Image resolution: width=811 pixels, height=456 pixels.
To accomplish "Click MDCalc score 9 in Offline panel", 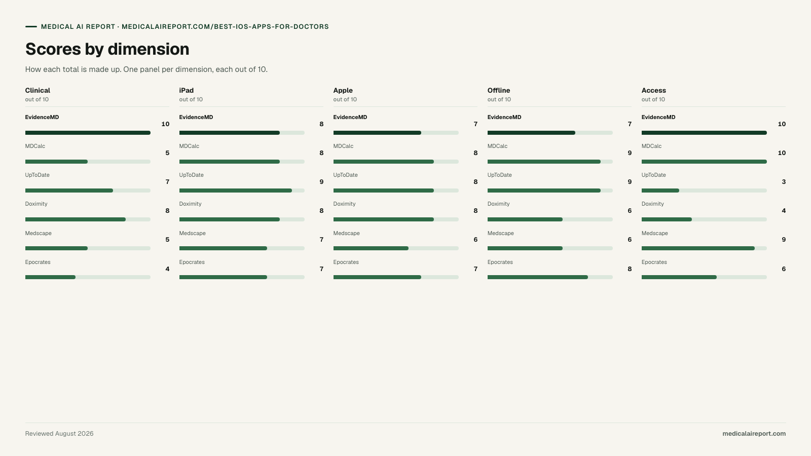I will (x=630, y=153).
